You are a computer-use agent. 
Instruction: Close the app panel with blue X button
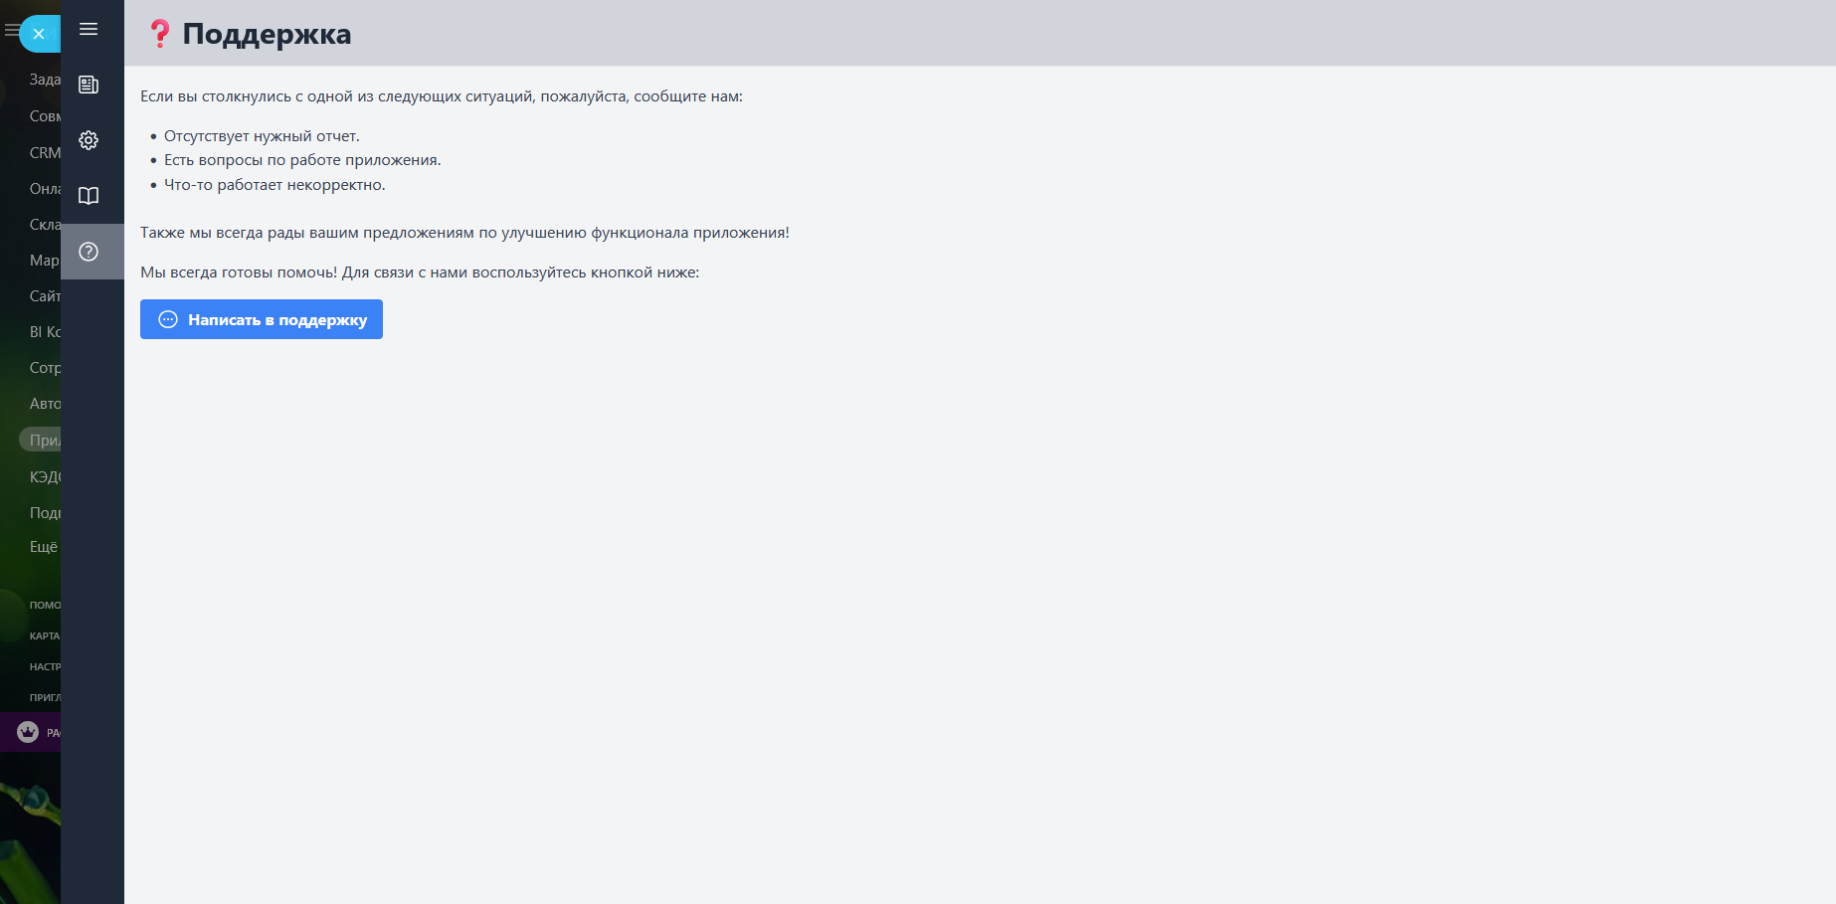pyautogui.click(x=39, y=34)
